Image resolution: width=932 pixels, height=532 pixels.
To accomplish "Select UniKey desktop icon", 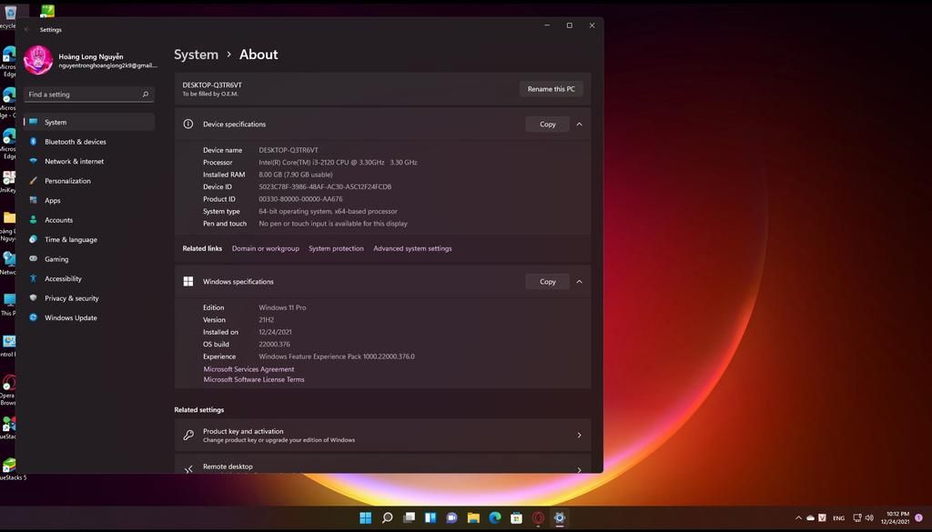I will pyautogui.click(x=8, y=182).
